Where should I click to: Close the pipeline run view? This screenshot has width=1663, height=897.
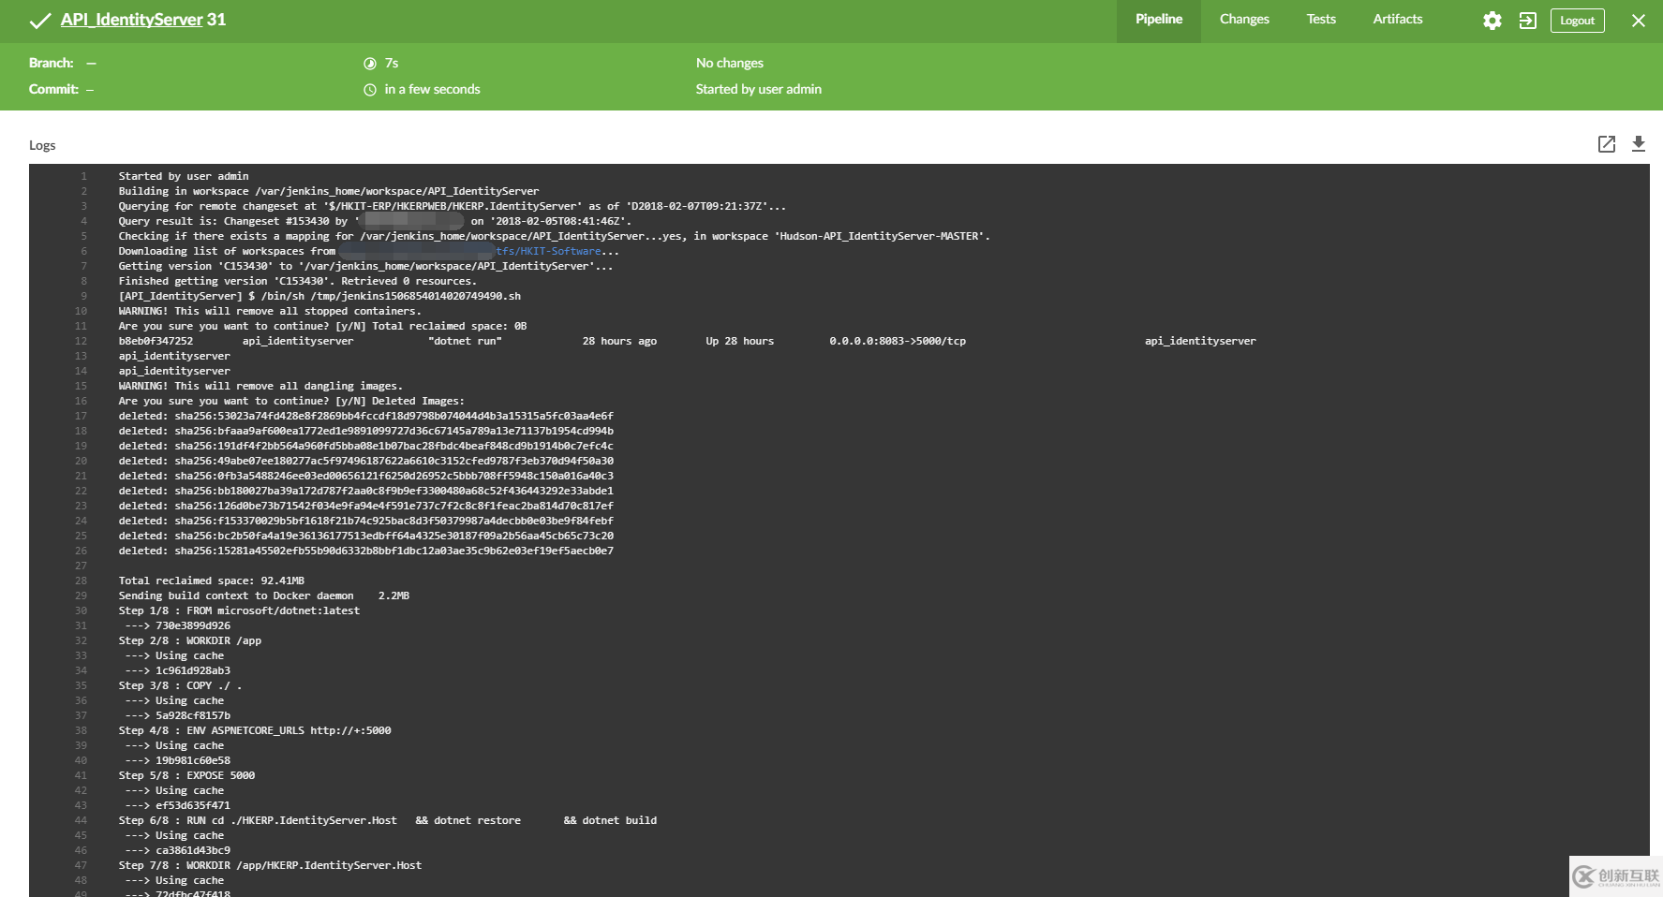(x=1638, y=21)
